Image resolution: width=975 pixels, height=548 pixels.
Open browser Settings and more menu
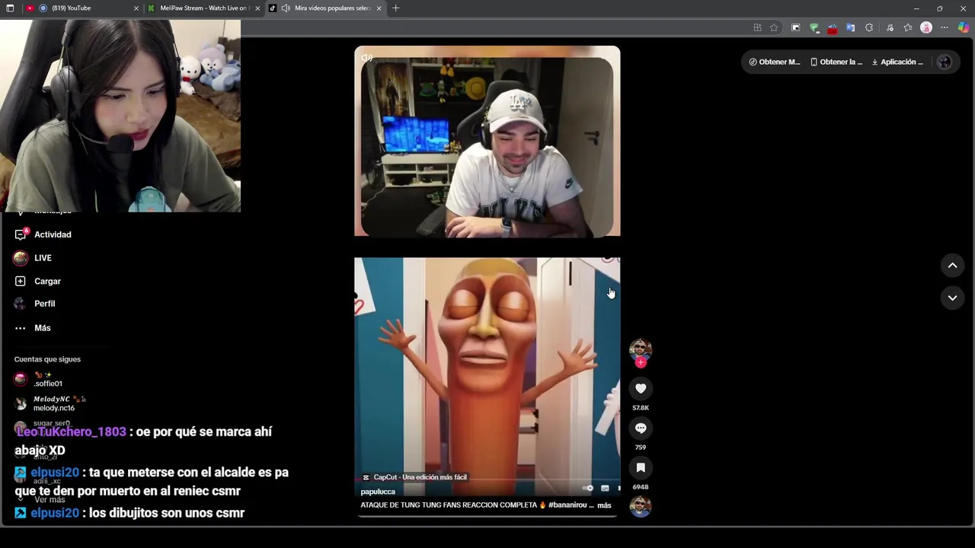945,28
